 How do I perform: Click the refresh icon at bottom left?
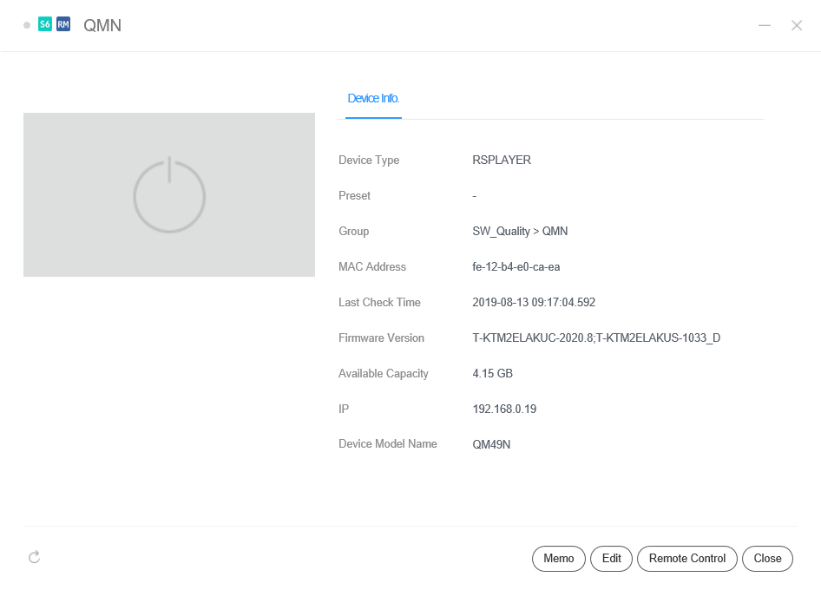pos(35,557)
